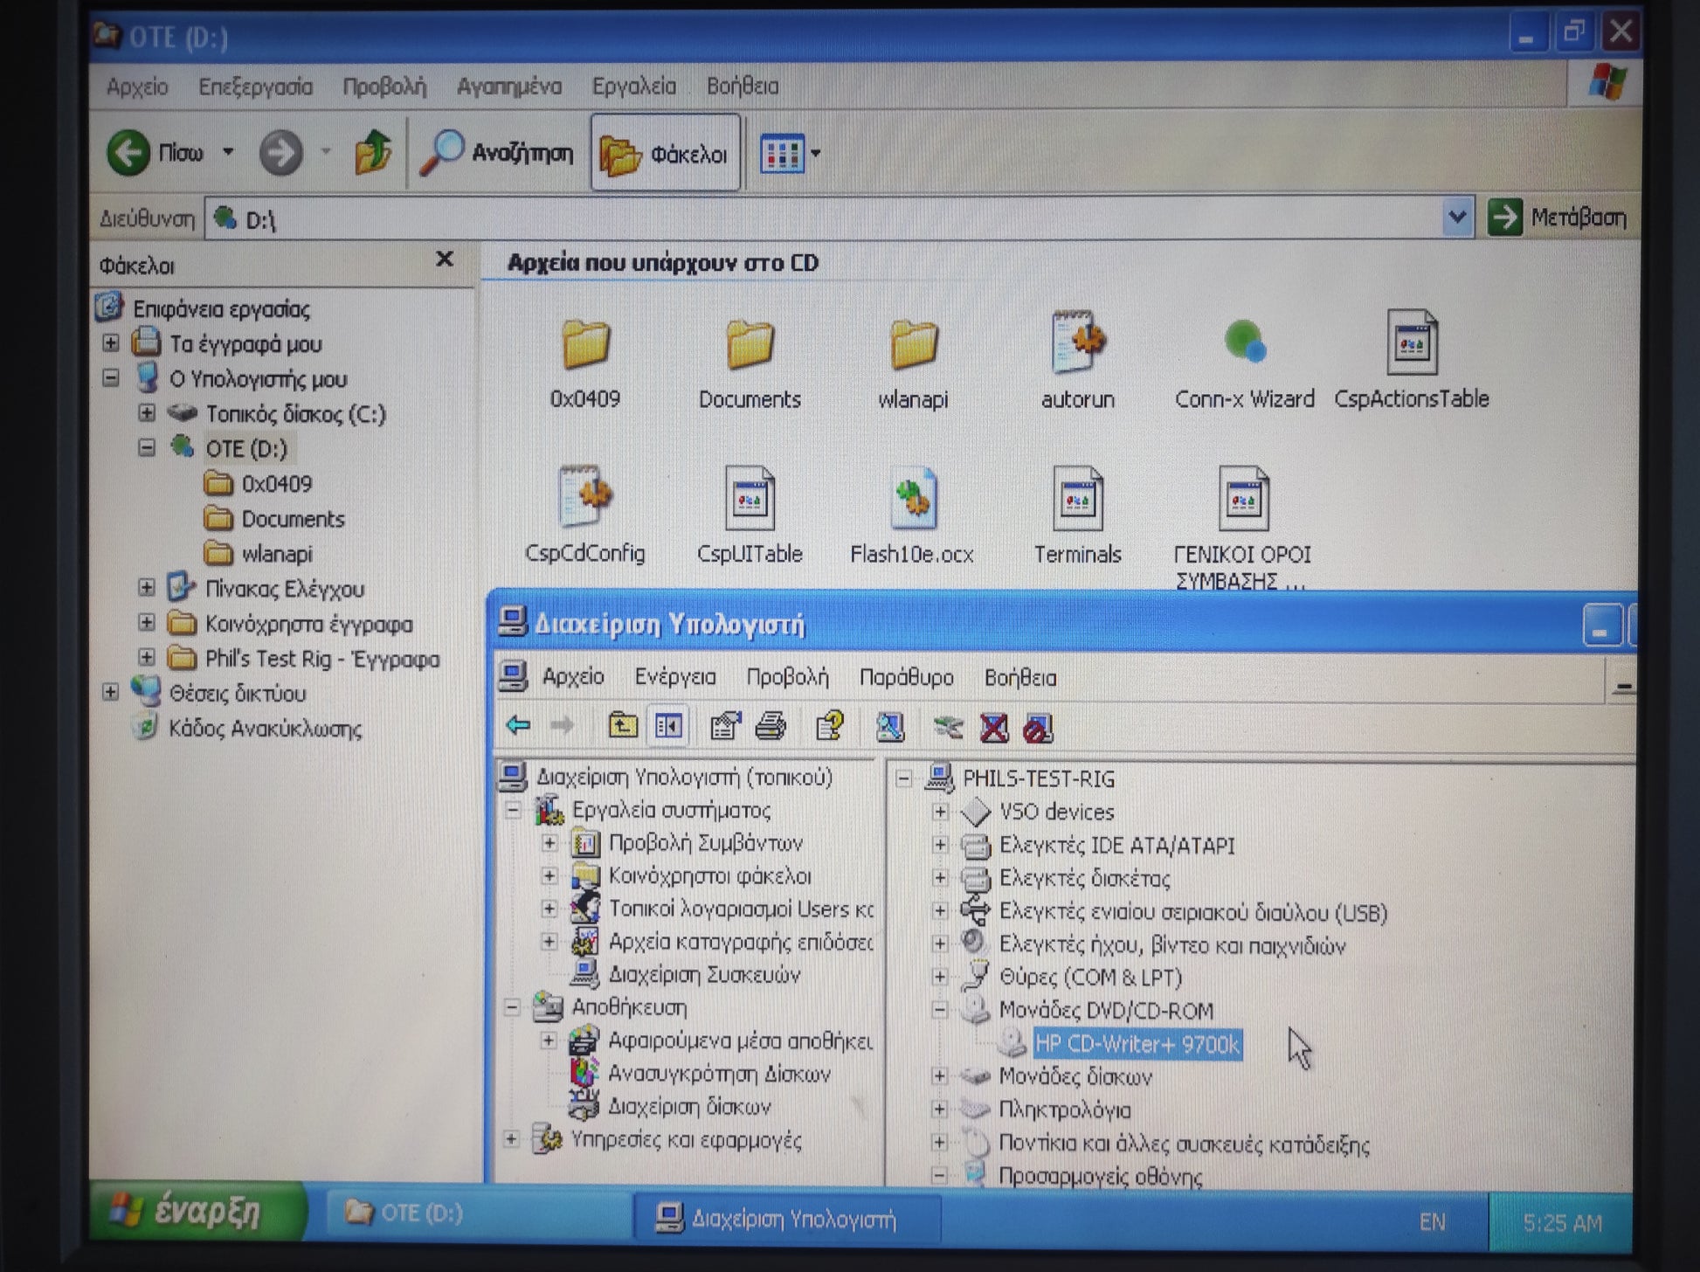The height and width of the screenshot is (1272, 1700).
Task: Click the help question mark toolbar icon
Action: click(x=829, y=726)
